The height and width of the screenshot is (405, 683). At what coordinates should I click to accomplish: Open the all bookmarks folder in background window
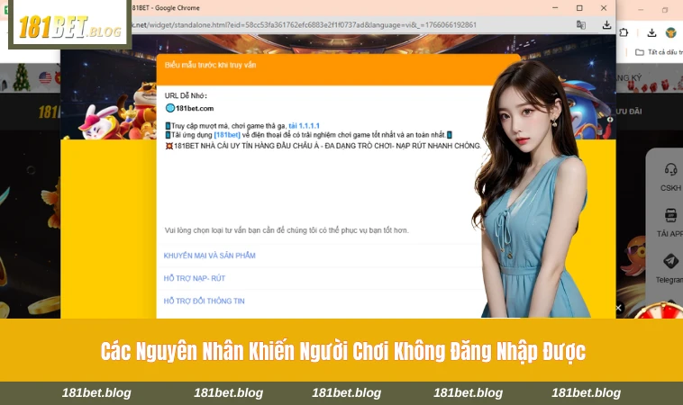click(659, 52)
